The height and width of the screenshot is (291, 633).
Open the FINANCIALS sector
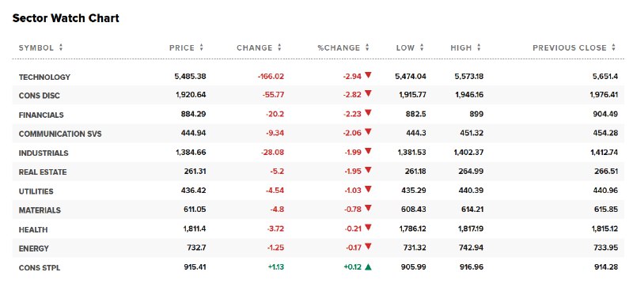tap(41, 115)
